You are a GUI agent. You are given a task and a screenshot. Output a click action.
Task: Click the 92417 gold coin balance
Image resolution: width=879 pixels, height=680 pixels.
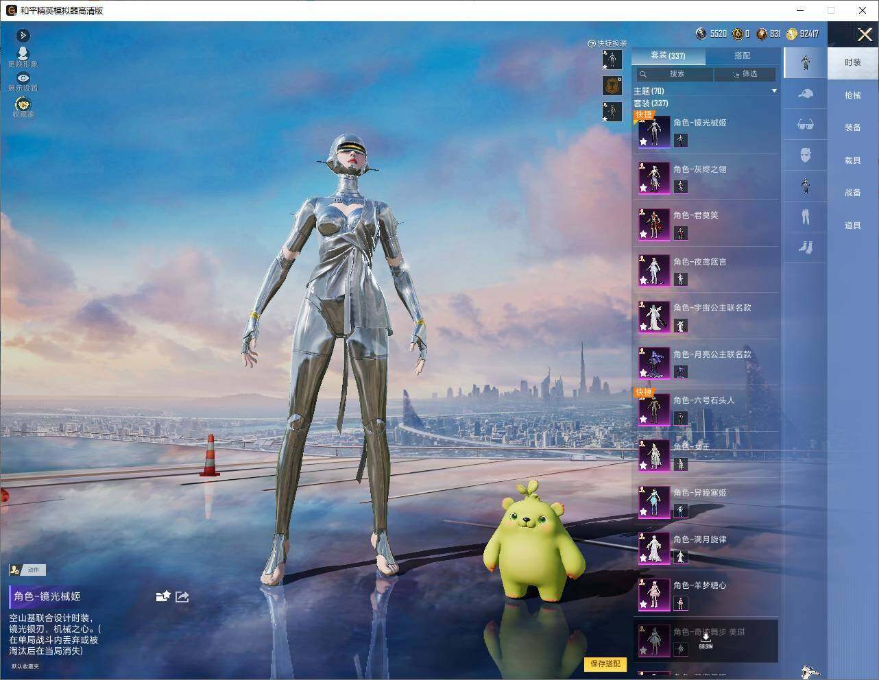(803, 34)
